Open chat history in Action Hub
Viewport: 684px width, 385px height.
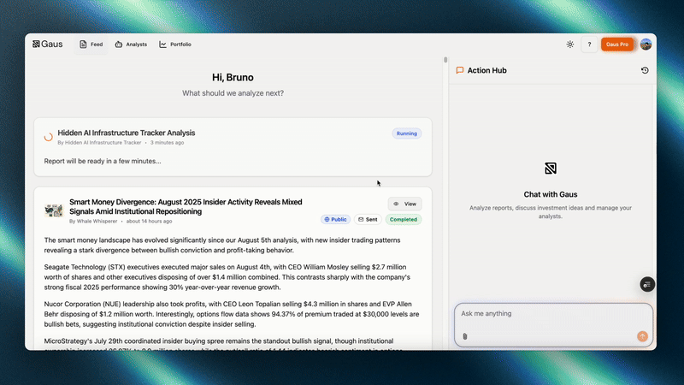pos(644,70)
